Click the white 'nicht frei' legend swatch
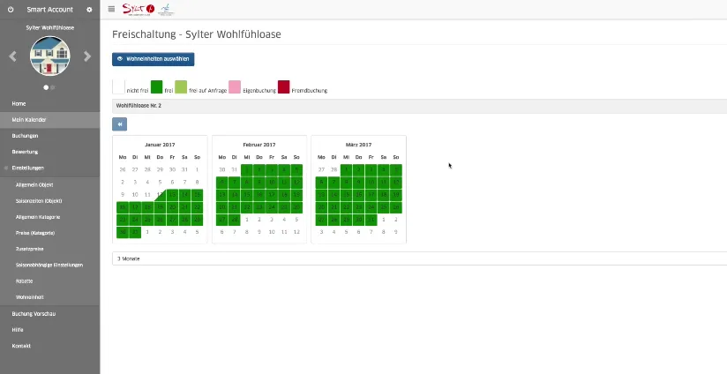This screenshot has height=374, width=727. coord(119,87)
